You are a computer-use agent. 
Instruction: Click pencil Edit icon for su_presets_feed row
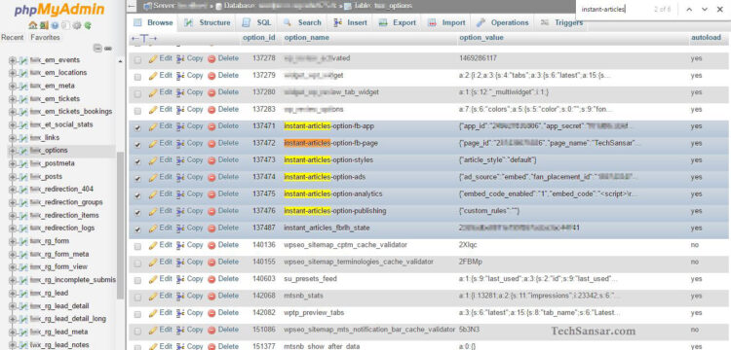153,279
